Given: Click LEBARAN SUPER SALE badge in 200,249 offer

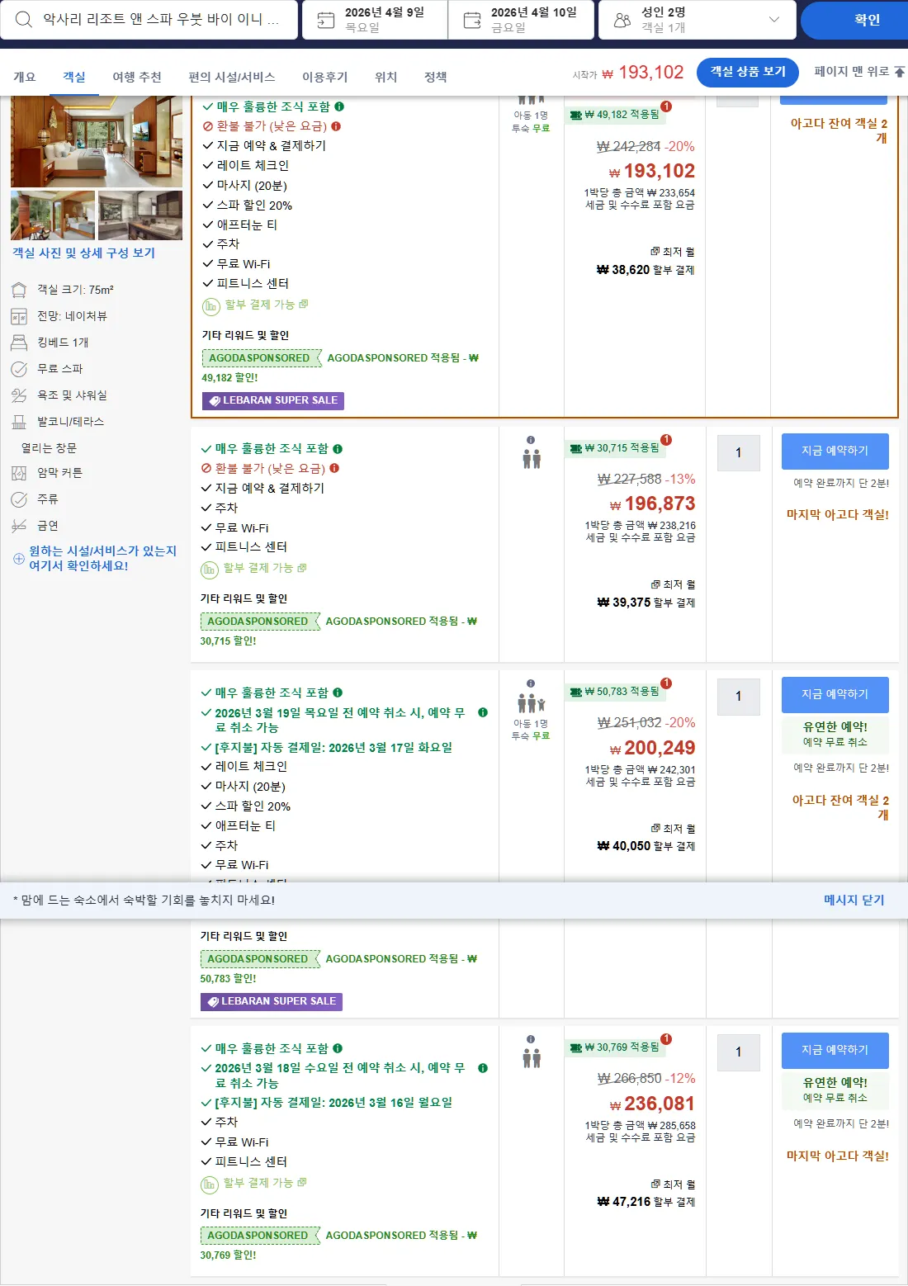Looking at the screenshot, I should coord(272,1001).
